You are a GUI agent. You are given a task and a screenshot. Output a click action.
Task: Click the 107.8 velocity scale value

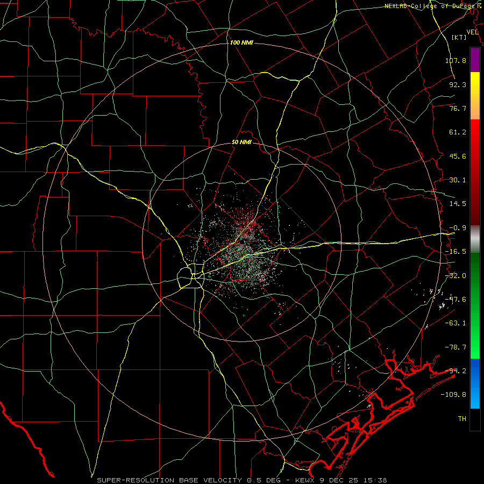pyautogui.click(x=455, y=60)
